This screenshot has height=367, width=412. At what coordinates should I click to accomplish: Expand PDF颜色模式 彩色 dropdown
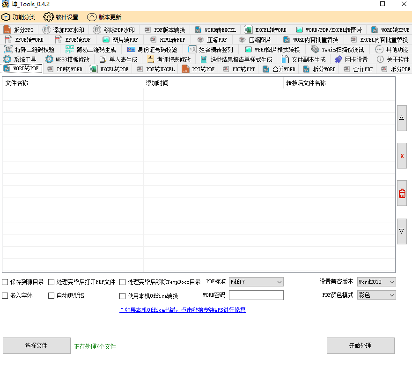(376, 295)
